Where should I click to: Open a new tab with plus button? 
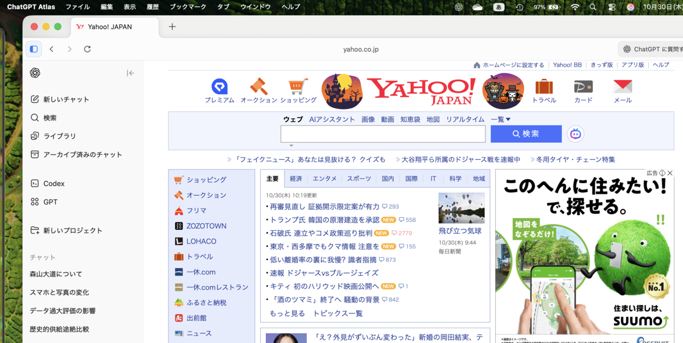(x=172, y=27)
